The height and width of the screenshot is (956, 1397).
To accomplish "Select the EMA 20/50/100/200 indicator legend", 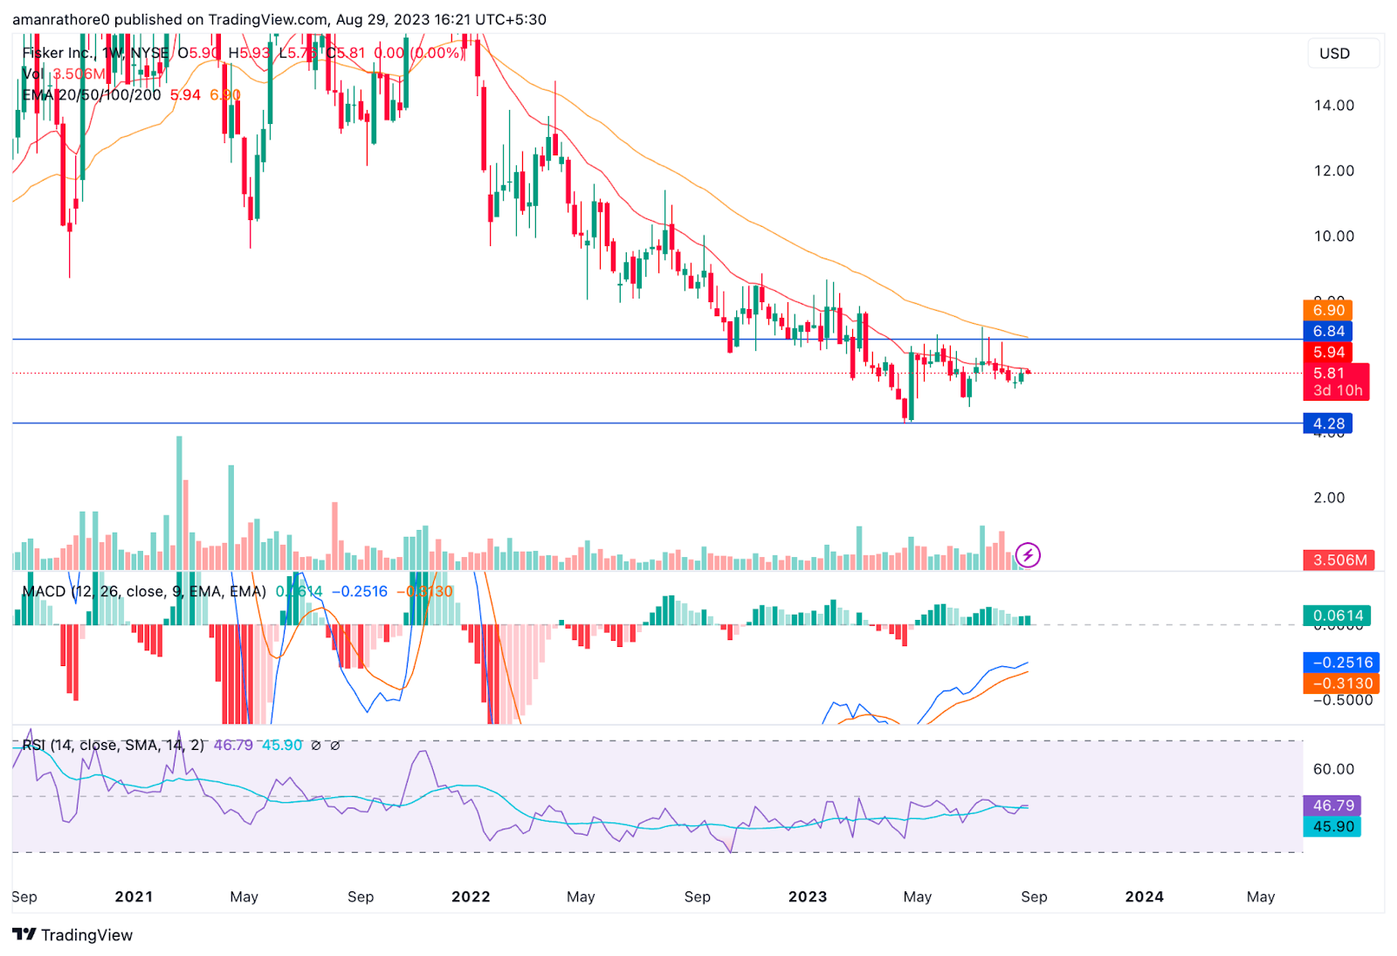I will [92, 95].
